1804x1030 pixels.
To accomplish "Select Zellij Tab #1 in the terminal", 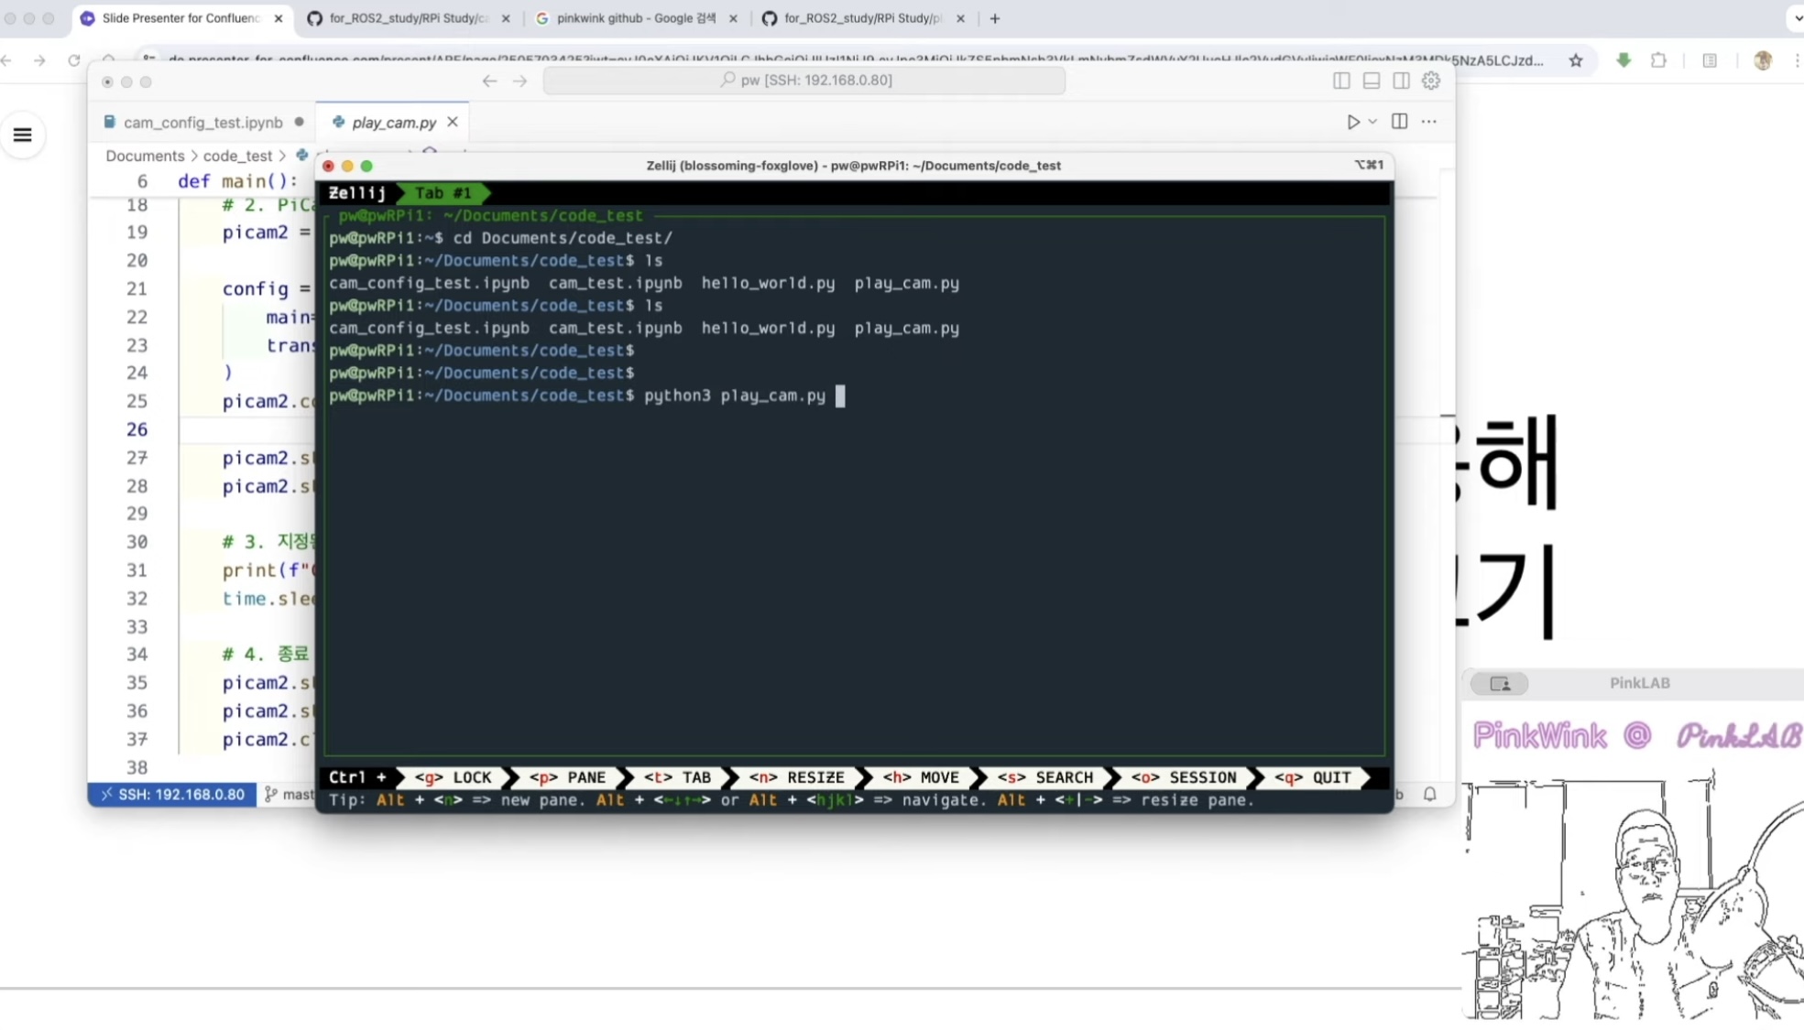I will click(443, 193).
